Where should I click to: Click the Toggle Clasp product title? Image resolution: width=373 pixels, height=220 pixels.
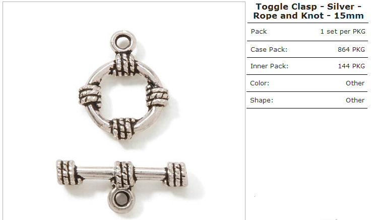(308, 11)
